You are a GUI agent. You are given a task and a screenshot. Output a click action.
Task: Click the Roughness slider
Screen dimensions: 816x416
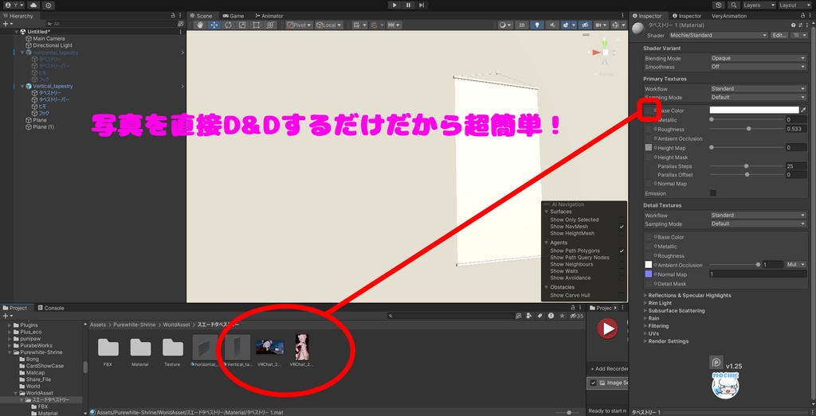[746, 129]
